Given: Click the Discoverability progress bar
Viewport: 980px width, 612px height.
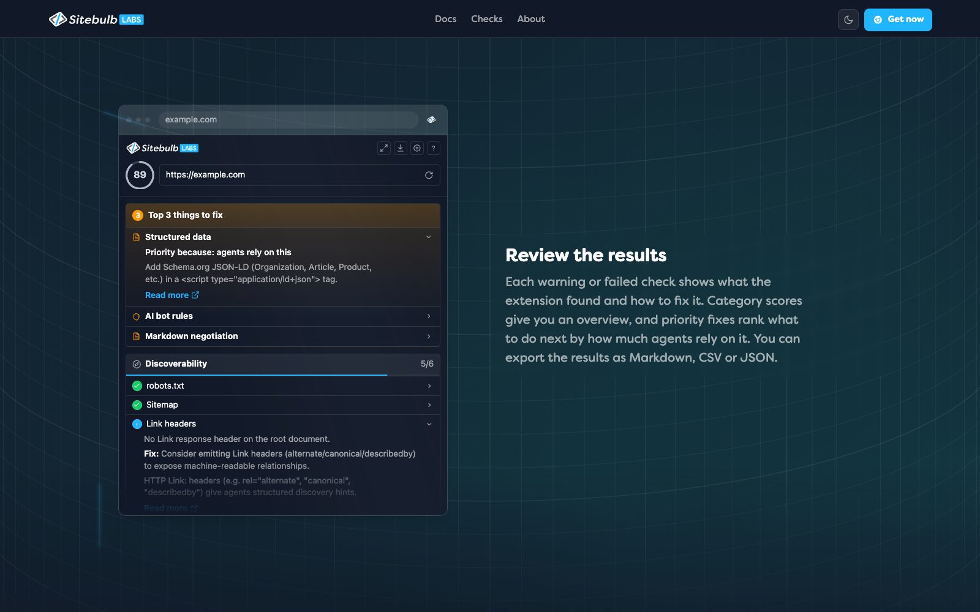Looking at the screenshot, I should coord(283,375).
